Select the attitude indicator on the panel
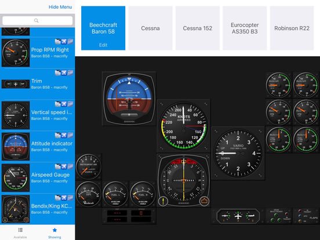The height and width of the screenshot is (240, 320). pos(129,99)
